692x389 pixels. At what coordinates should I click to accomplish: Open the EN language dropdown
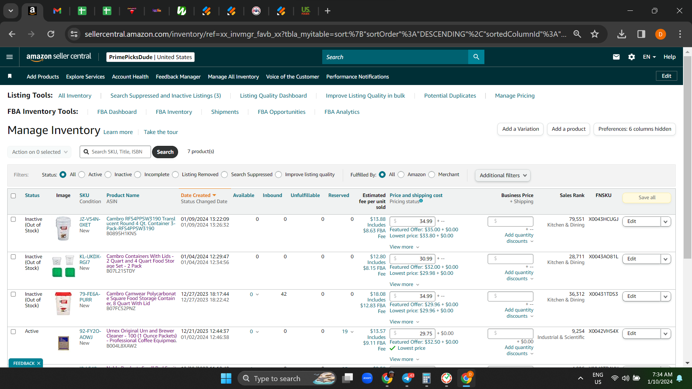(649, 57)
